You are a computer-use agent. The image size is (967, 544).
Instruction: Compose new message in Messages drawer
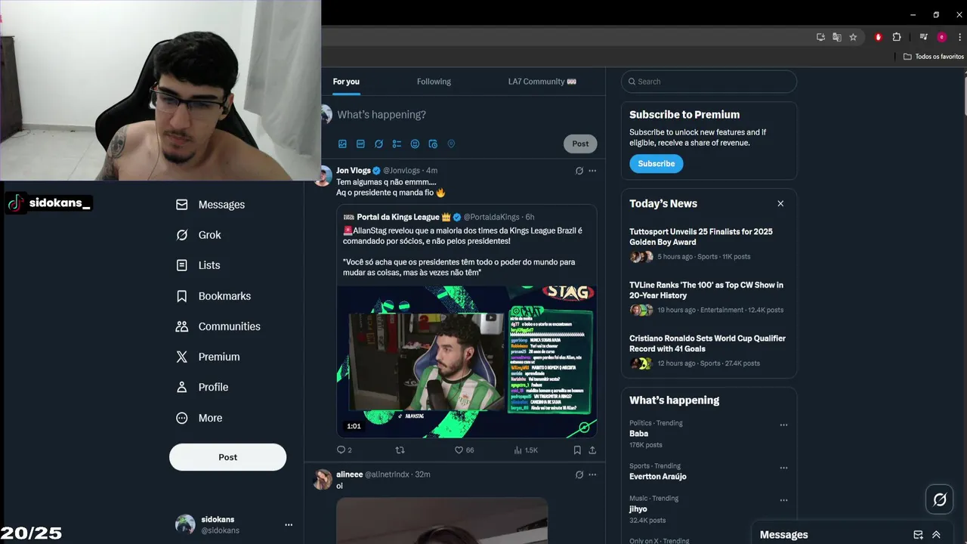918,535
